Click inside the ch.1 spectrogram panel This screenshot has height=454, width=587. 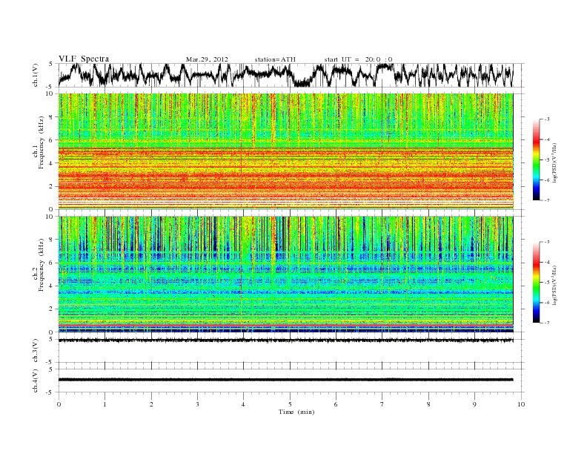pyautogui.click(x=286, y=151)
